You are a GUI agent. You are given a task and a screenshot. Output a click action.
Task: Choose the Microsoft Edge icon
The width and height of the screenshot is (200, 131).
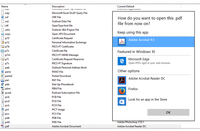tap(122, 61)
